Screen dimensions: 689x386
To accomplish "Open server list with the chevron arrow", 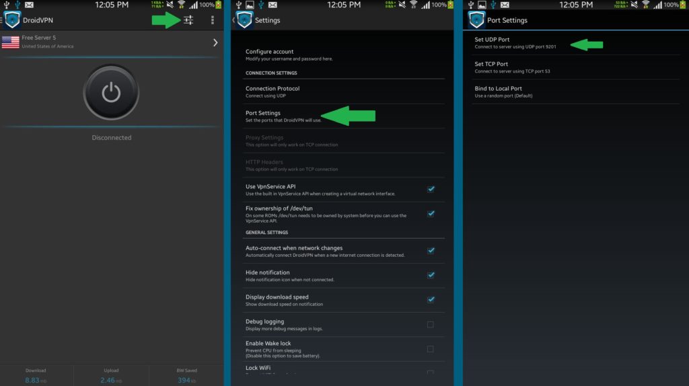I will [x=215, y=42].
